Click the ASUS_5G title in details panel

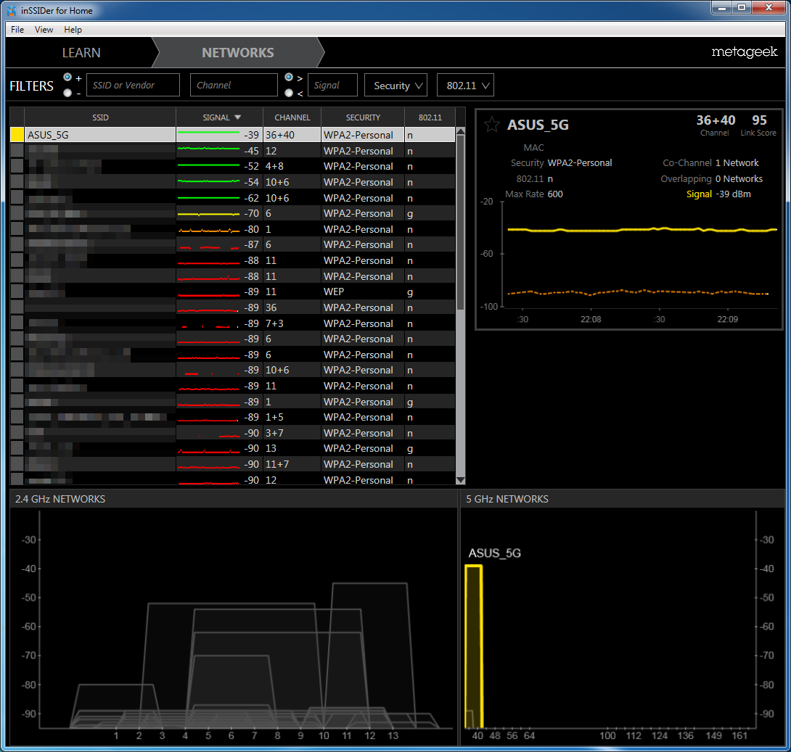click(x=538, y=125)
